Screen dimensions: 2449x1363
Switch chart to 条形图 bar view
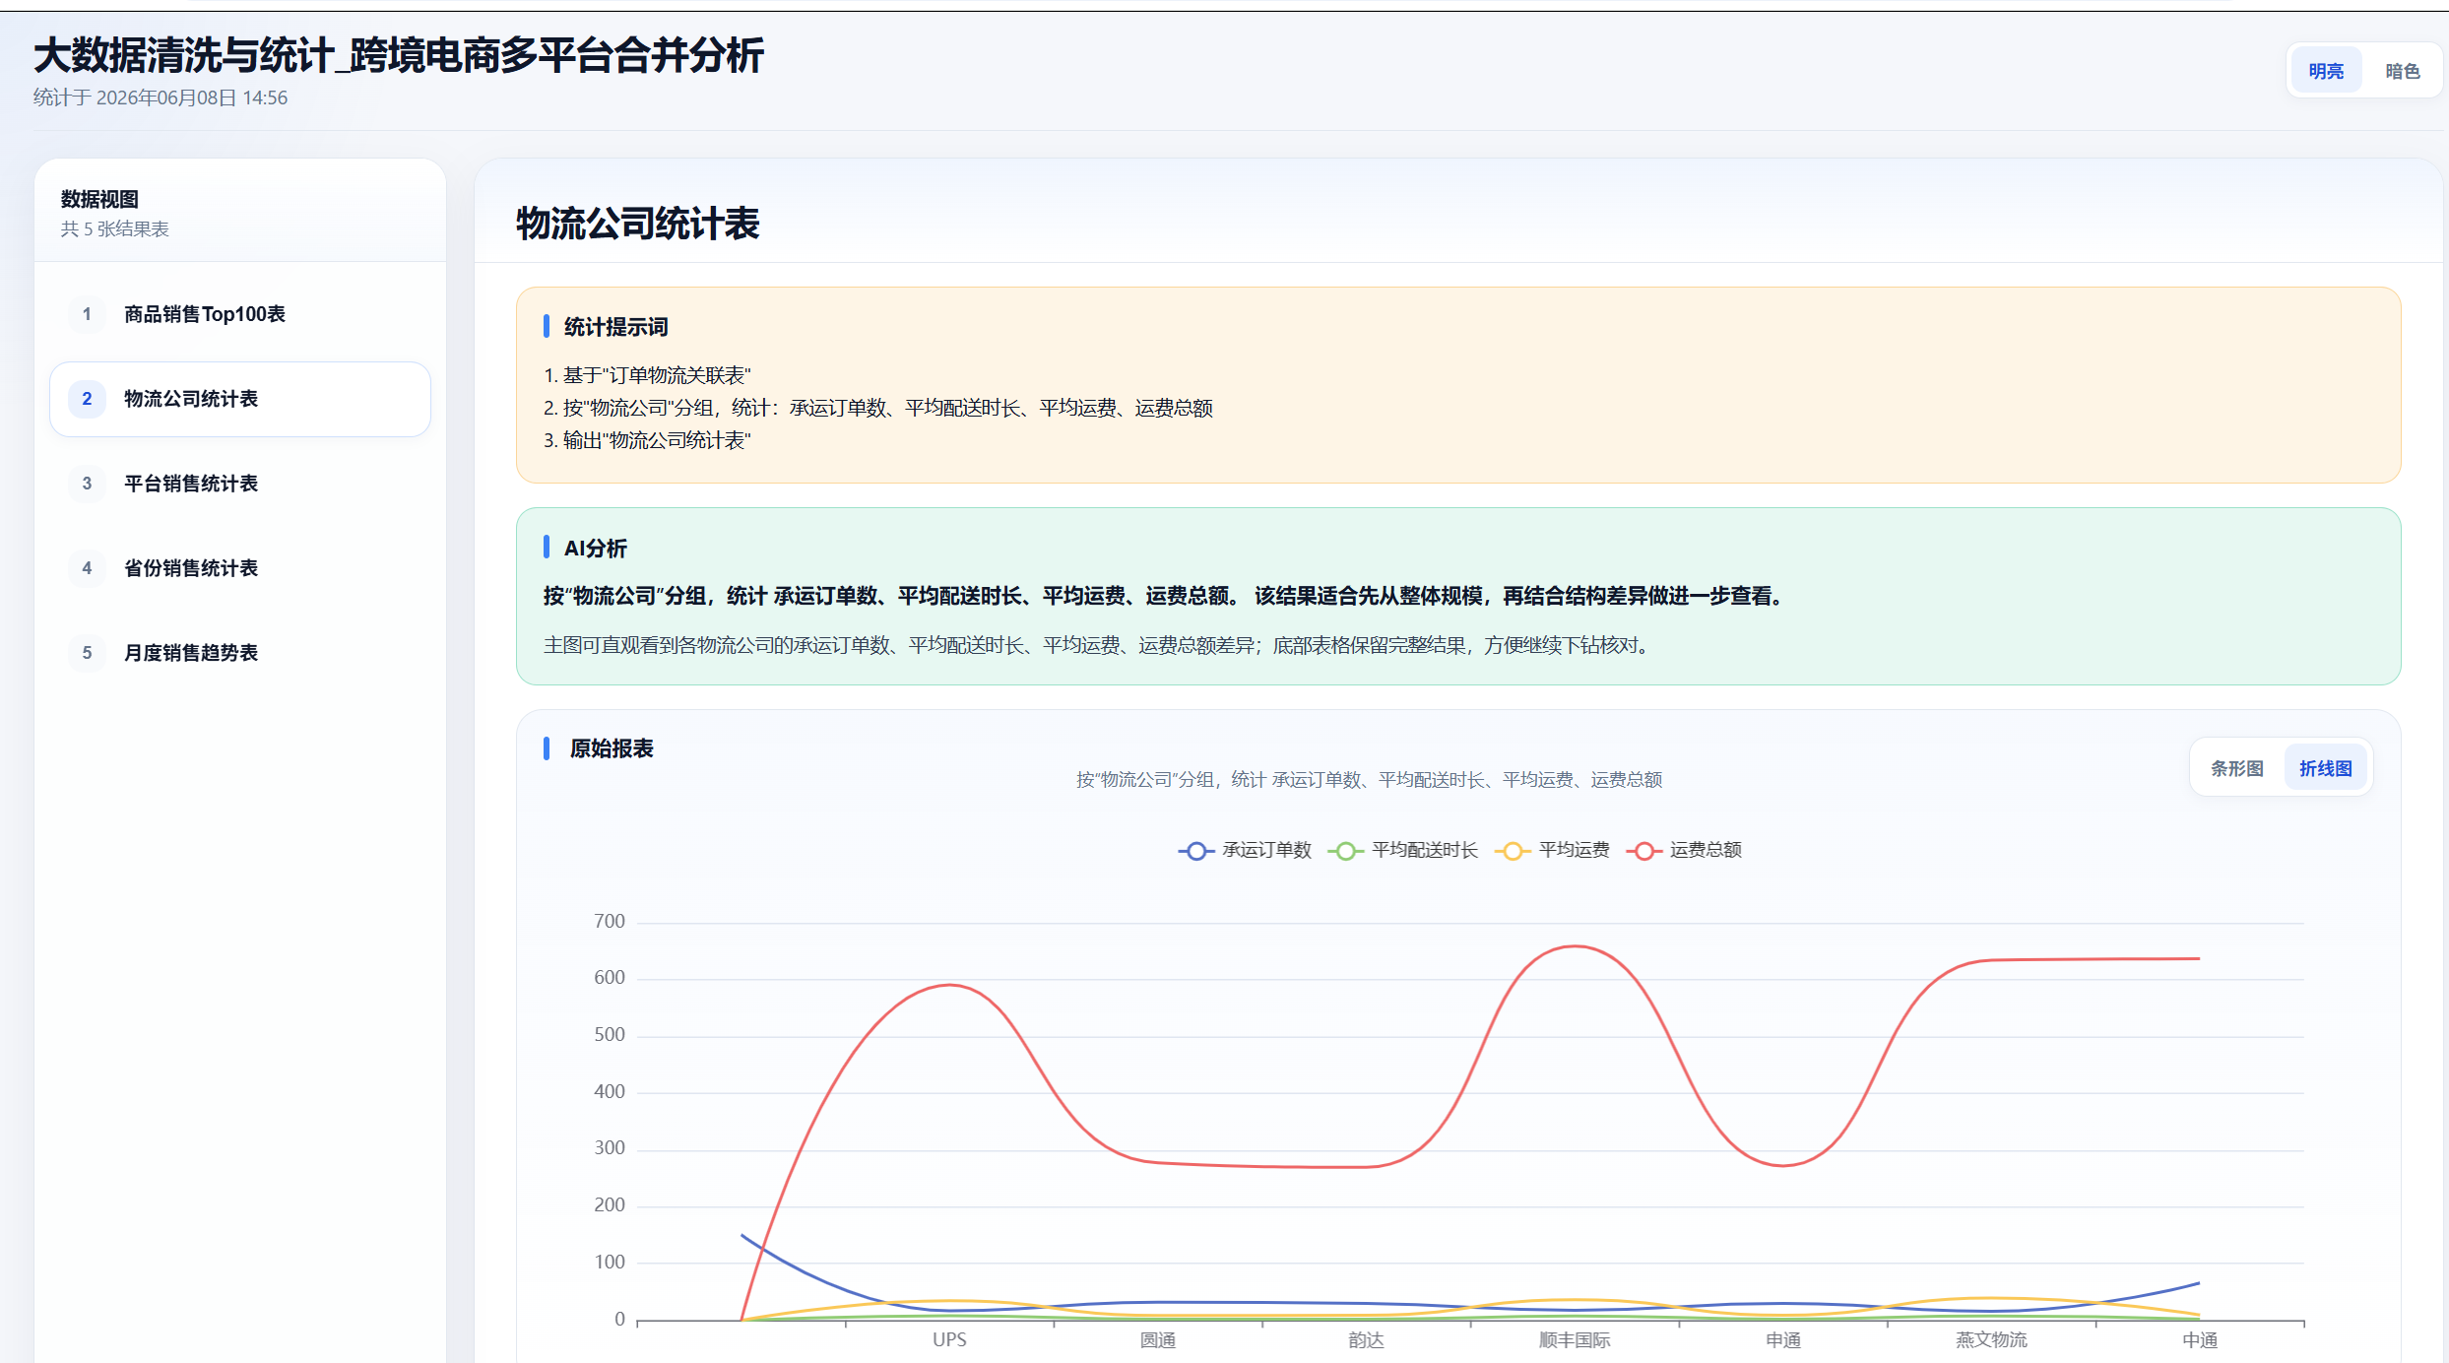coord(2236,768)
